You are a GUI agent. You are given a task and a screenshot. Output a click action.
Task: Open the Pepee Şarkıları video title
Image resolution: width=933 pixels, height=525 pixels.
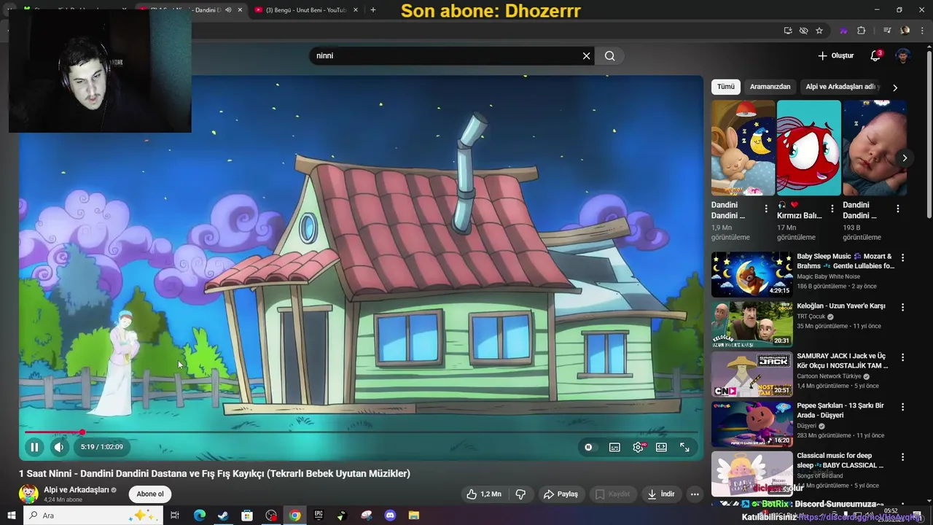(840, 411)
